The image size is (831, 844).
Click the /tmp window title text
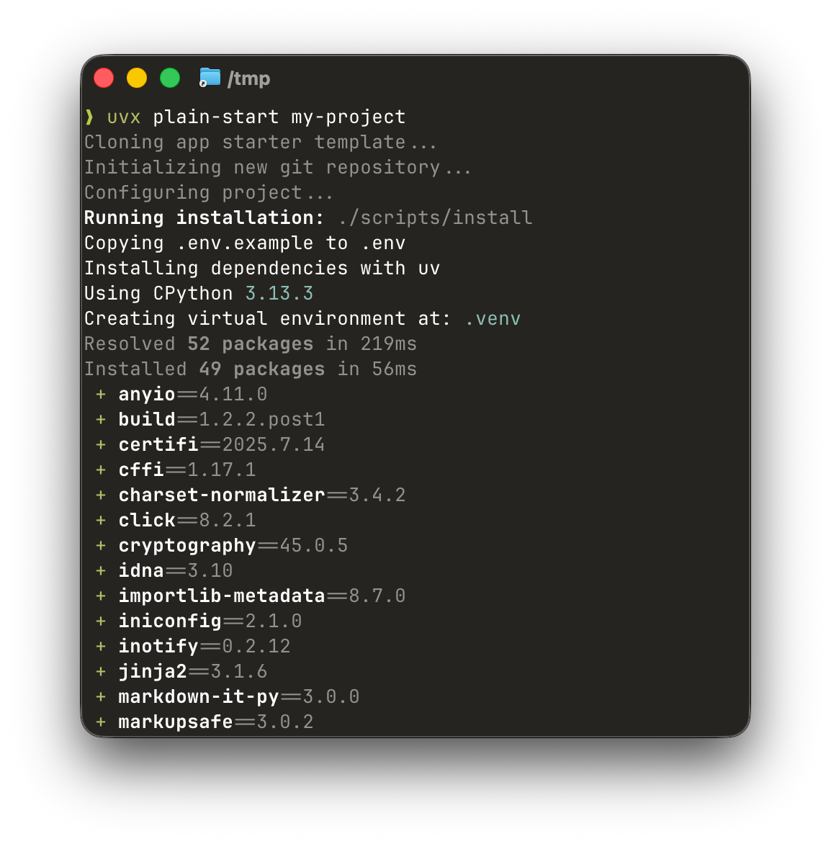click(248, 78)
